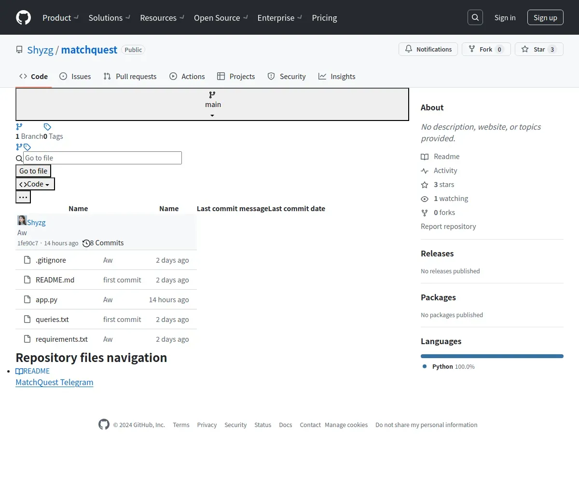Click the three-dots more options button
Viewport: 579px width, 482px height.
pos(23,197)
